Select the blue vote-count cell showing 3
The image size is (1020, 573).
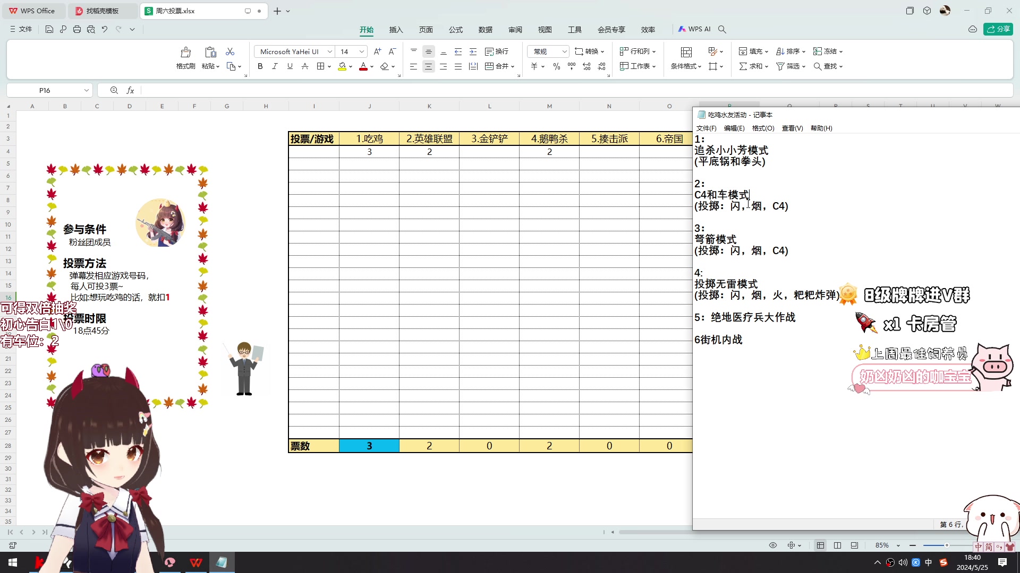[x=369, y=446]
